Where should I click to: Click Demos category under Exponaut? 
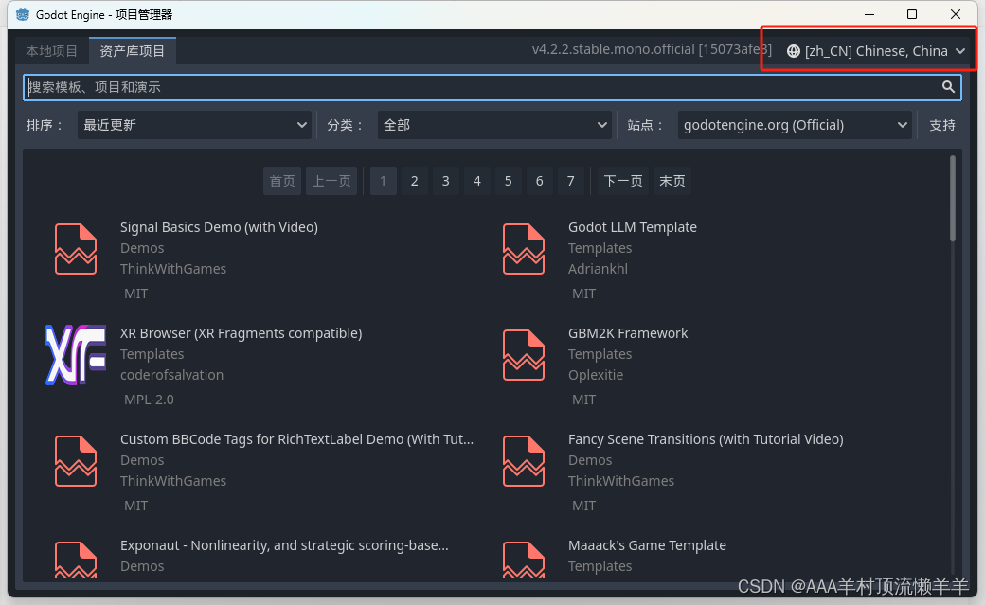pyautogui.click(x=143, y=567)
